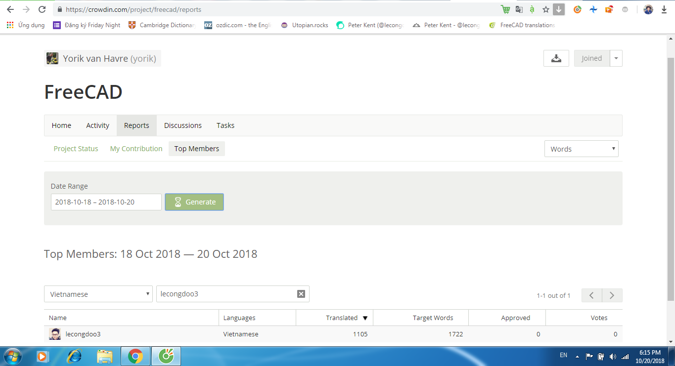
Task: Click EN language indicator in taskbar
Action: (563, 355)
